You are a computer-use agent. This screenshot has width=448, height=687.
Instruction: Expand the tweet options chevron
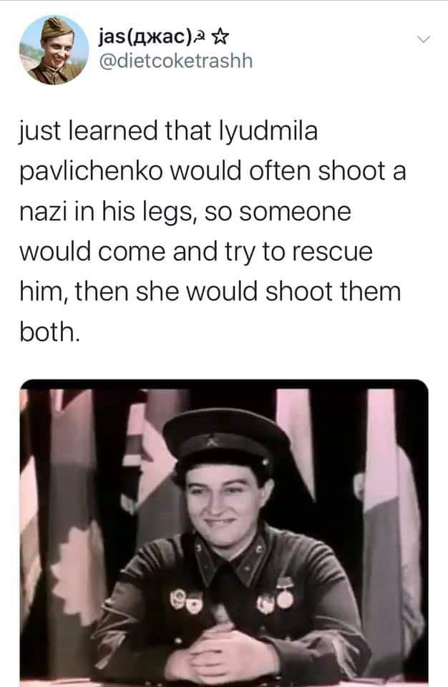point(423,40)
